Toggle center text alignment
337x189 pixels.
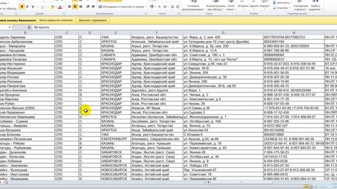point(75,7)
